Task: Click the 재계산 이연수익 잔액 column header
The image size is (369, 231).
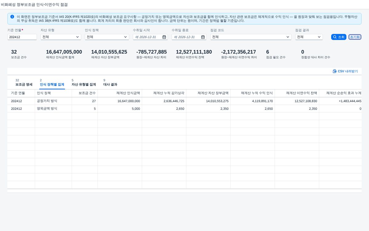Action: tap(297, 93)
